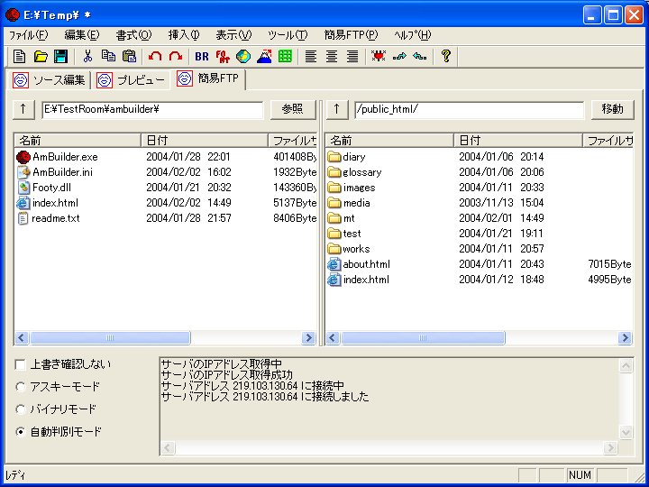Click blue-yellow right arrow transfer icon
649x487 pixels.
(399, 56)
